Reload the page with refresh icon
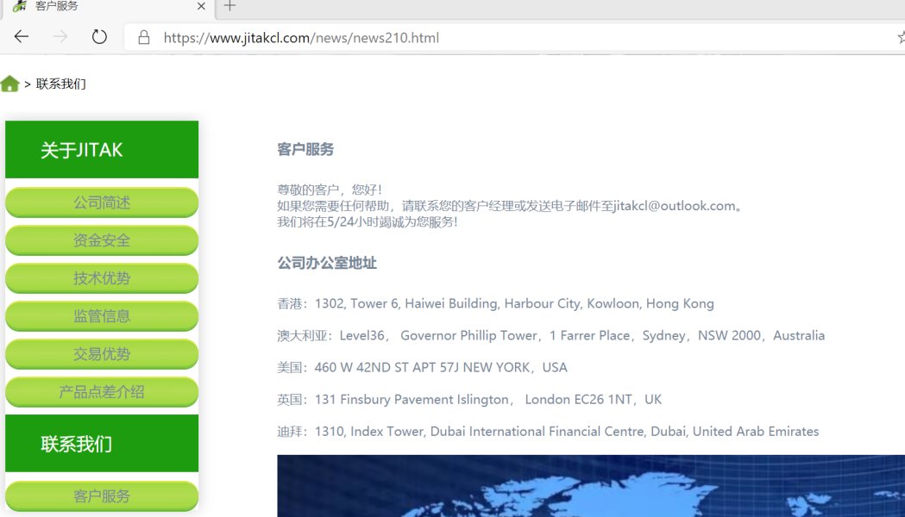 point(99,37)
